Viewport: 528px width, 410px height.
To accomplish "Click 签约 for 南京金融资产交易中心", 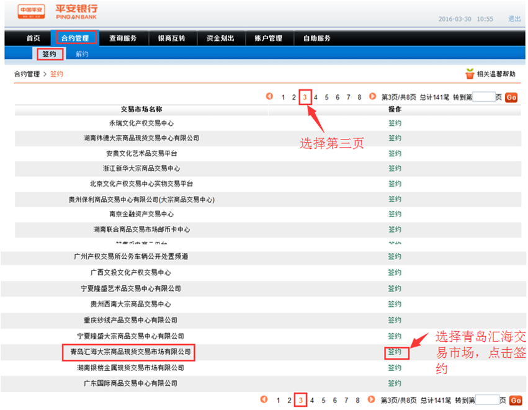I will (395, 214).
